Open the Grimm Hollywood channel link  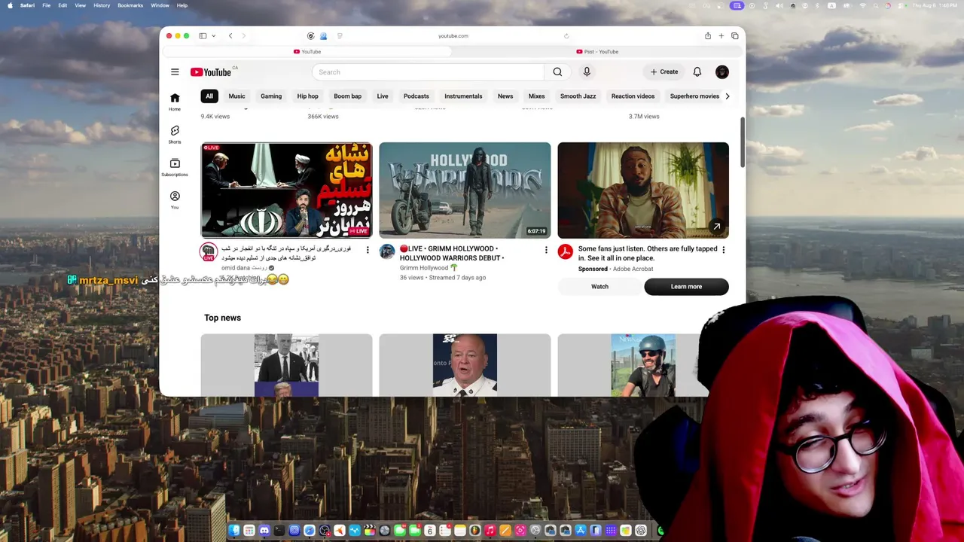(x=424, y=268)
